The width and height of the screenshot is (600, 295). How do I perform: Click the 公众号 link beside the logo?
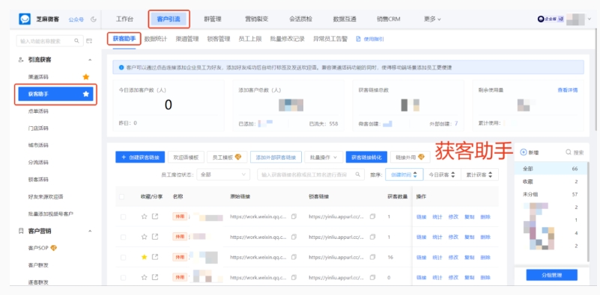(76, 19)
